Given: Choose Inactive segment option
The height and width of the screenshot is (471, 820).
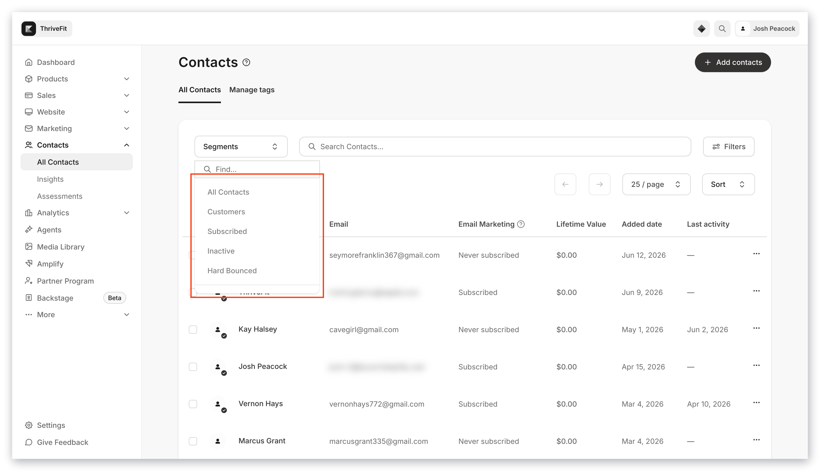Looking at the screenshot, I should 221,251.
